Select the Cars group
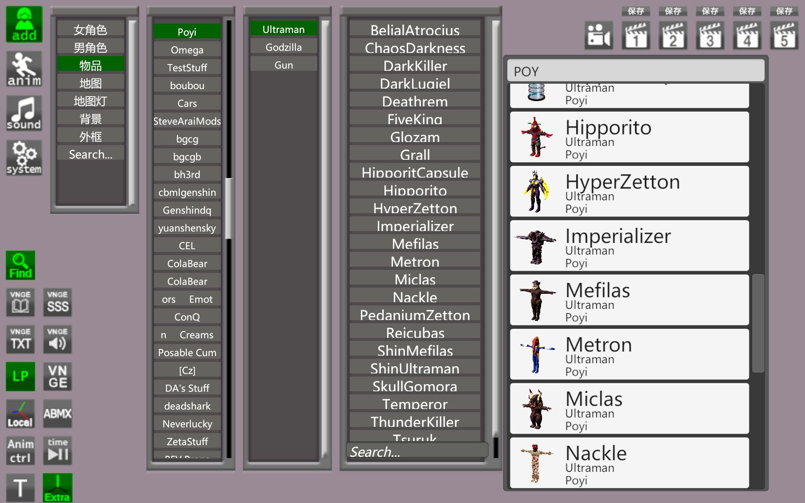 (x=187, y=103)
